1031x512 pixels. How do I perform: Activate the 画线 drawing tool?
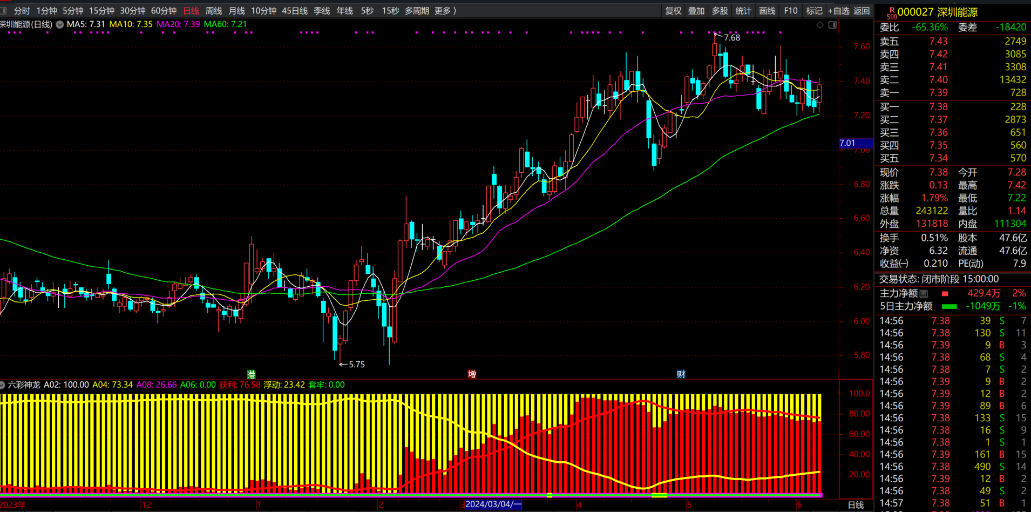tap(767, 11)
